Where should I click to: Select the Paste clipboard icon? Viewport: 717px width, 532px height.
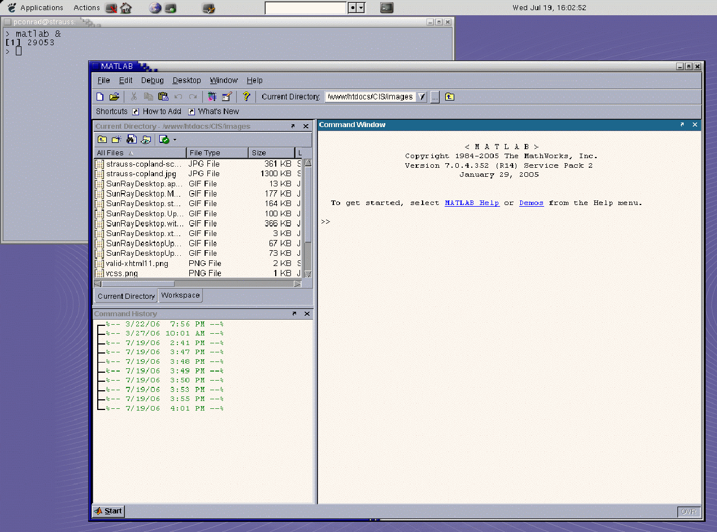point(163,97)
